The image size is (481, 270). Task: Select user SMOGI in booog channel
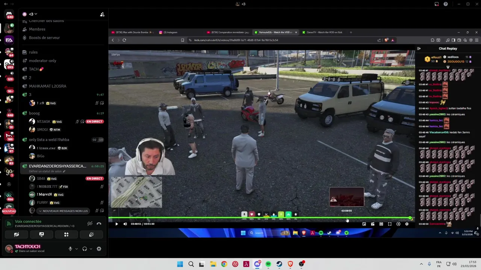[x=42, y=130]
